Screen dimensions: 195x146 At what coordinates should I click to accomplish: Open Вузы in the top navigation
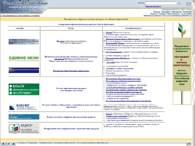[x=183, y=9]
